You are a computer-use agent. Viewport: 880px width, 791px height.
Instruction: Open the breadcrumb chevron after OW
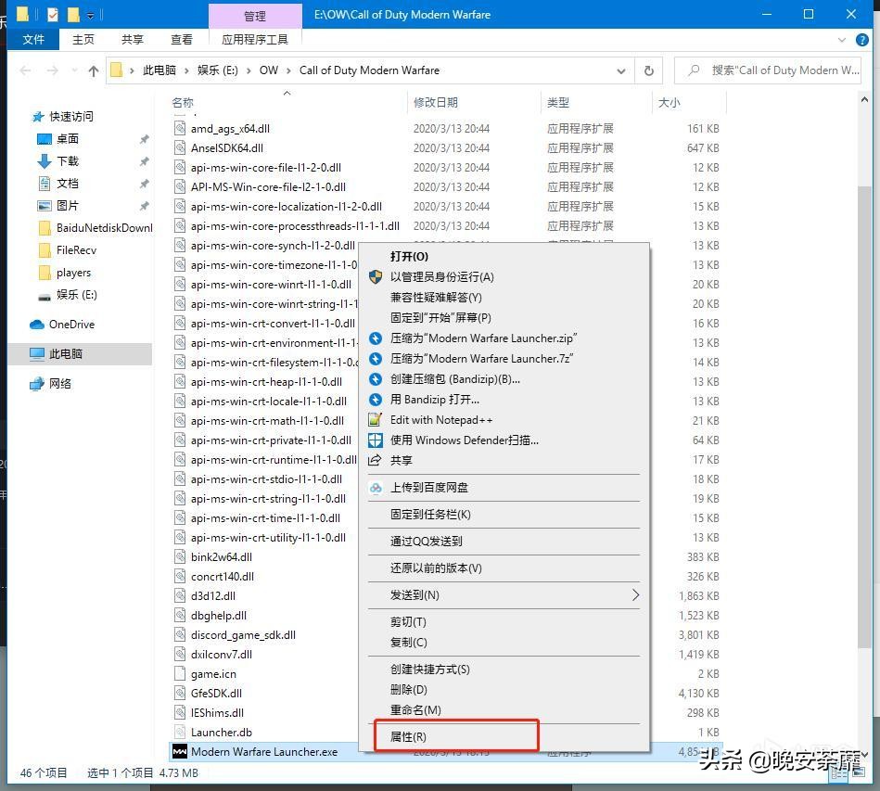coord(288,70)
